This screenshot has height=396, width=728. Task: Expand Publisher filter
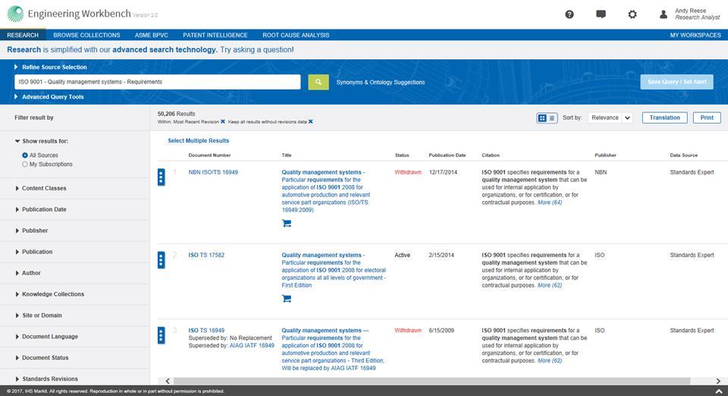click(32, 231)
